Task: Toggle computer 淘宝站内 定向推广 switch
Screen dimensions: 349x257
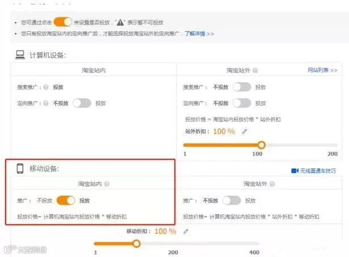Action: 82,103
